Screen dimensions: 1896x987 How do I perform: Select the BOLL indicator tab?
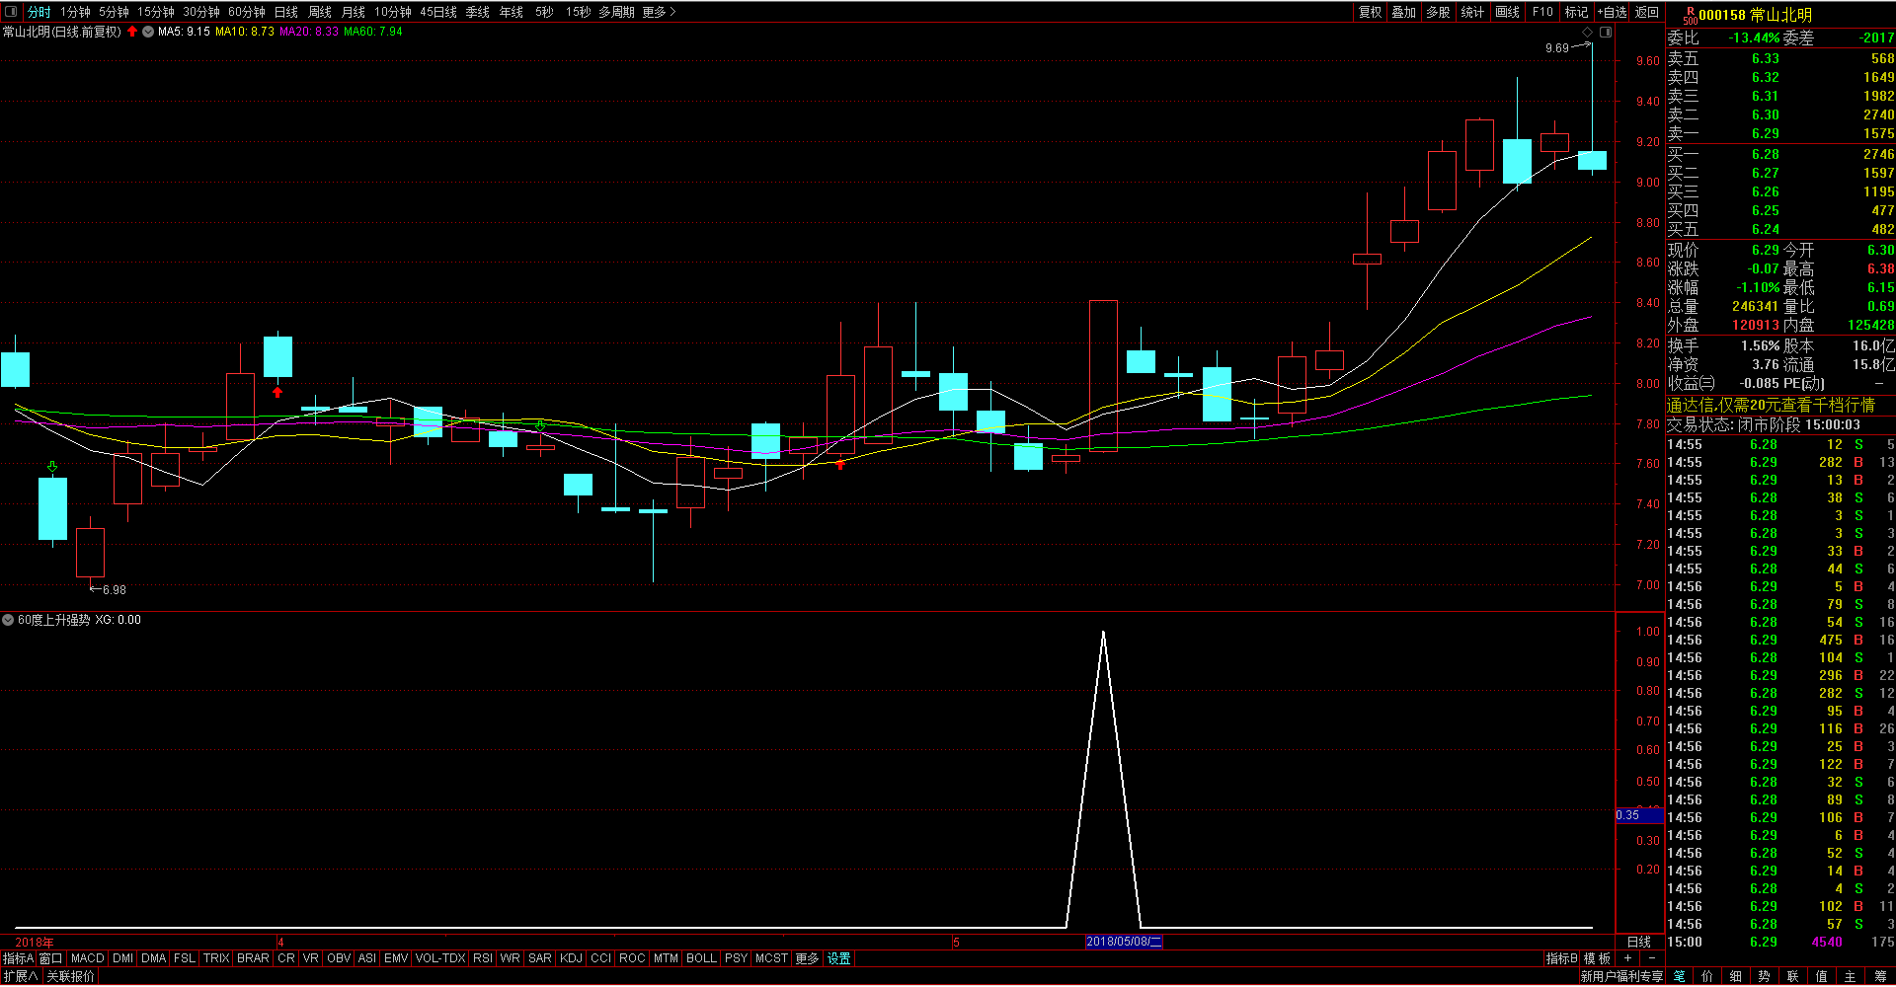click(x=701, y=958)
